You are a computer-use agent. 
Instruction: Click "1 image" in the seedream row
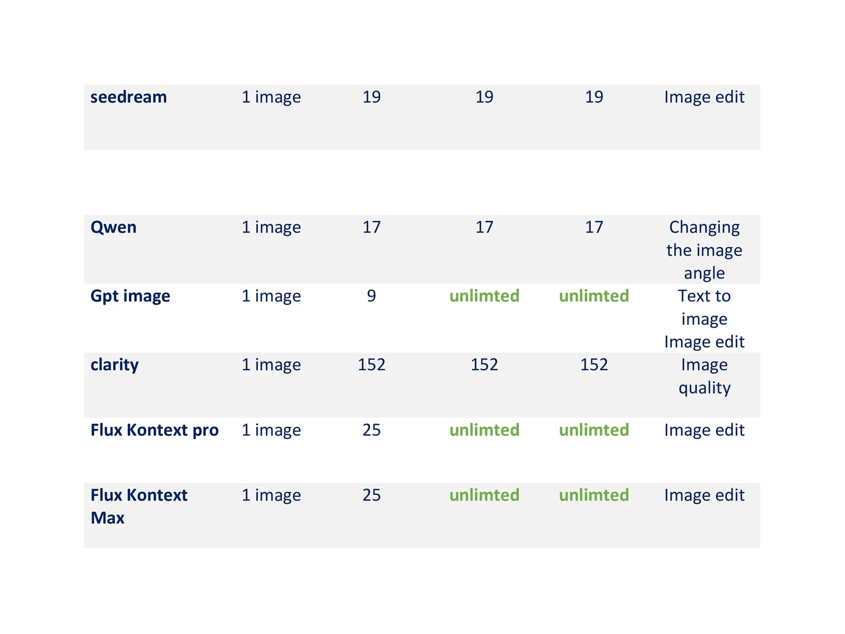pyautogui.click(x=271, y=97)
